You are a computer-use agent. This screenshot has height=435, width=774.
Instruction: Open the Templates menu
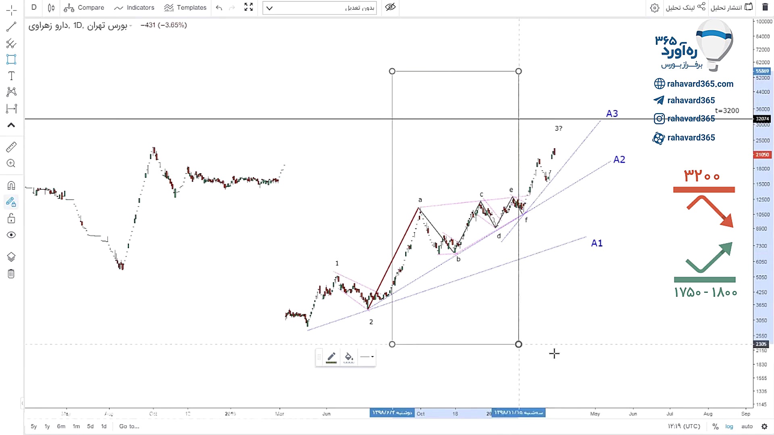point(185,8)
